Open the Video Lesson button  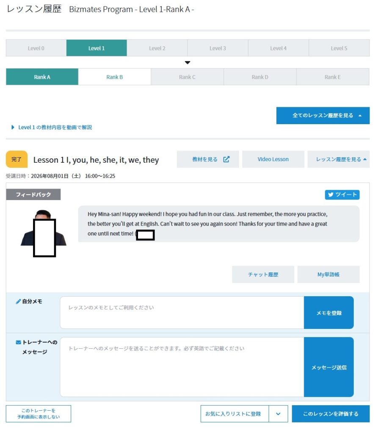(273, 159)
